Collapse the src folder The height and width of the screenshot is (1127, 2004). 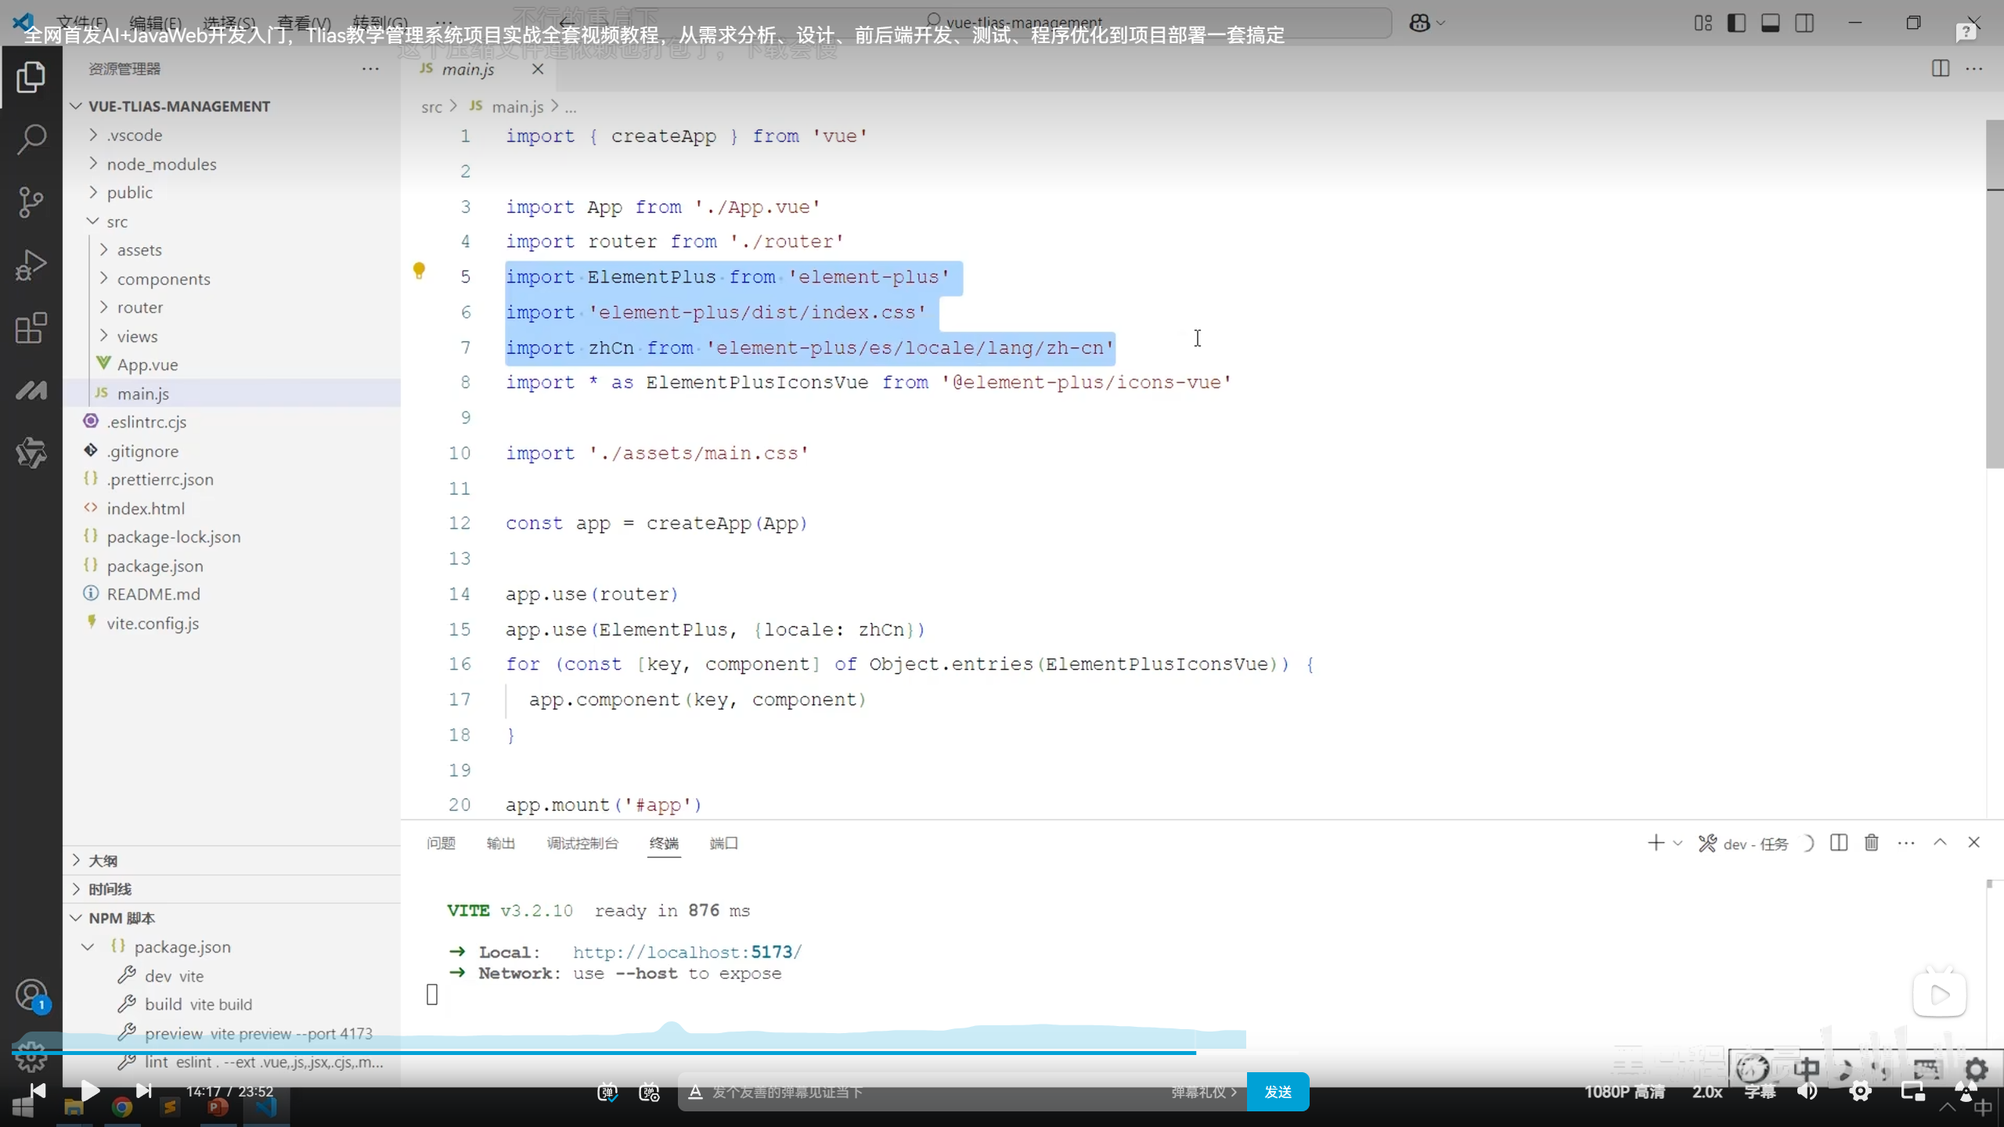coord(117,221)
